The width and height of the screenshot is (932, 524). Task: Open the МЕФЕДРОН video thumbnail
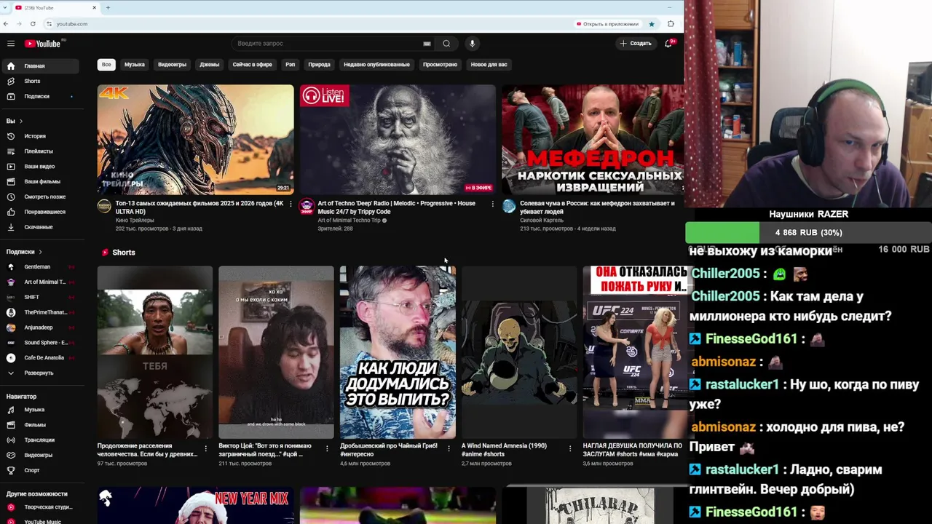(x=593, y=140)
